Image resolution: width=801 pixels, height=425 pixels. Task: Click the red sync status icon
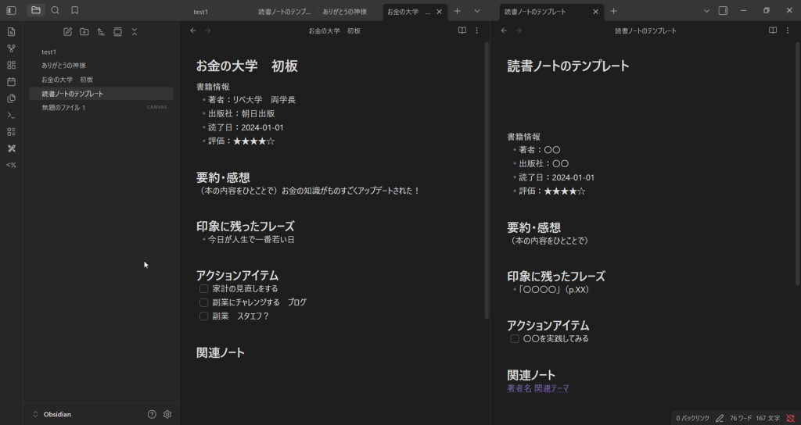tap(791, 419)
